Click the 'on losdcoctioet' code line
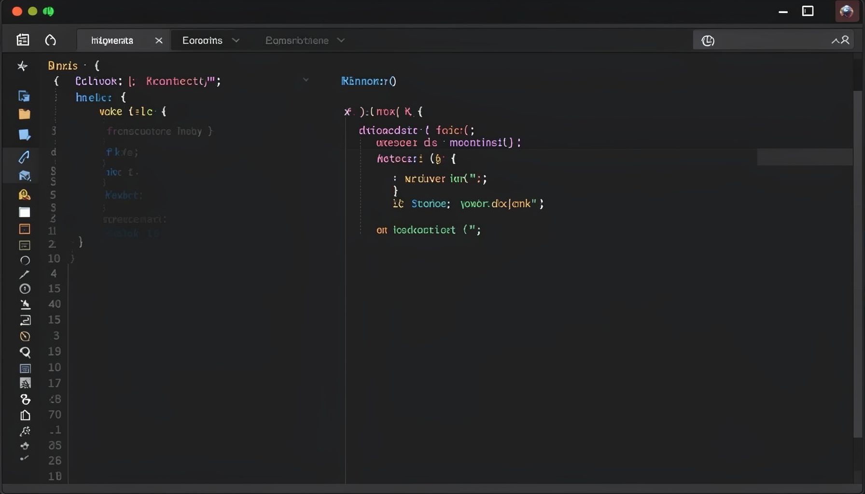This screenshot has height=494, width=865. (x=429, y=230)
